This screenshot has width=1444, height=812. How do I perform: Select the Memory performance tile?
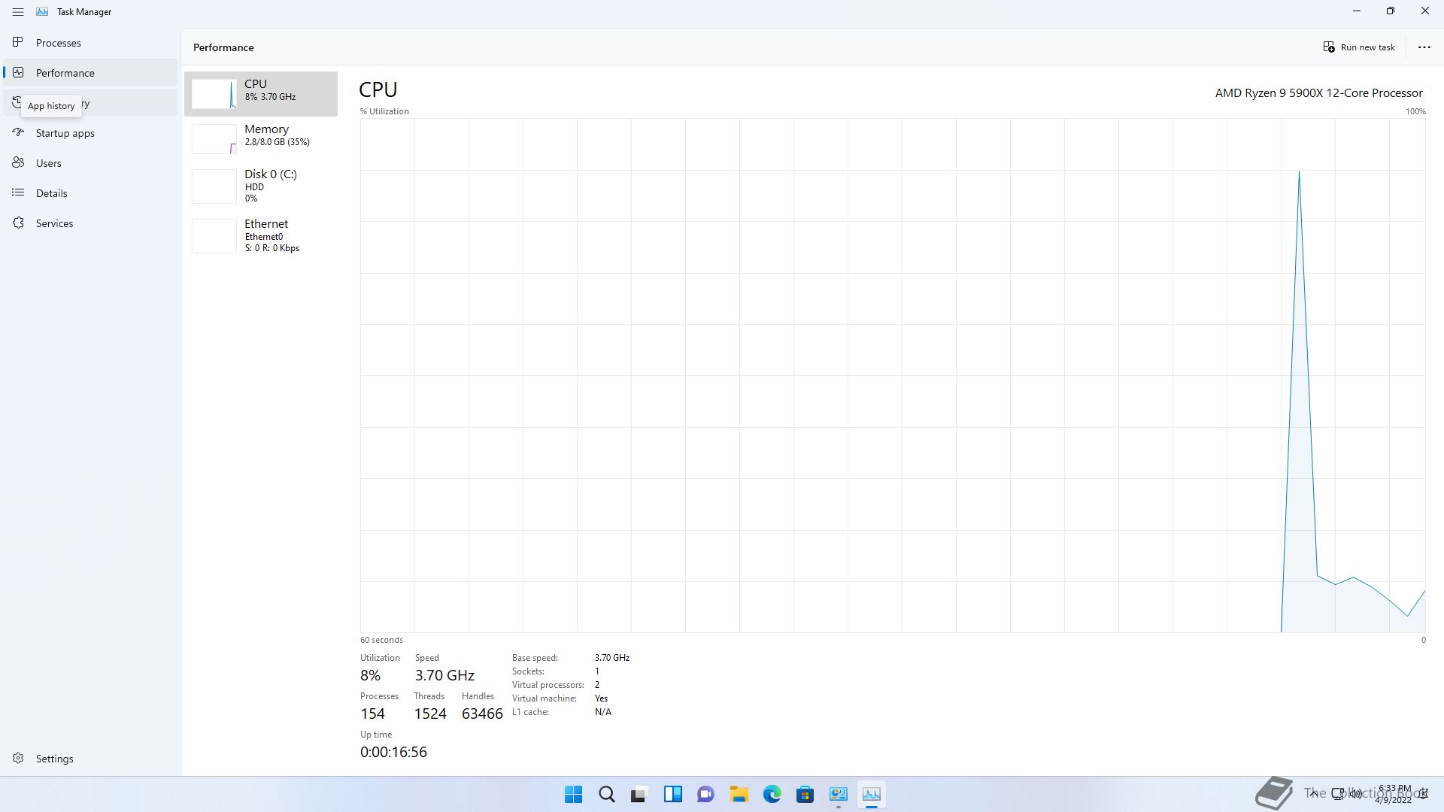[x=261, y=139]
